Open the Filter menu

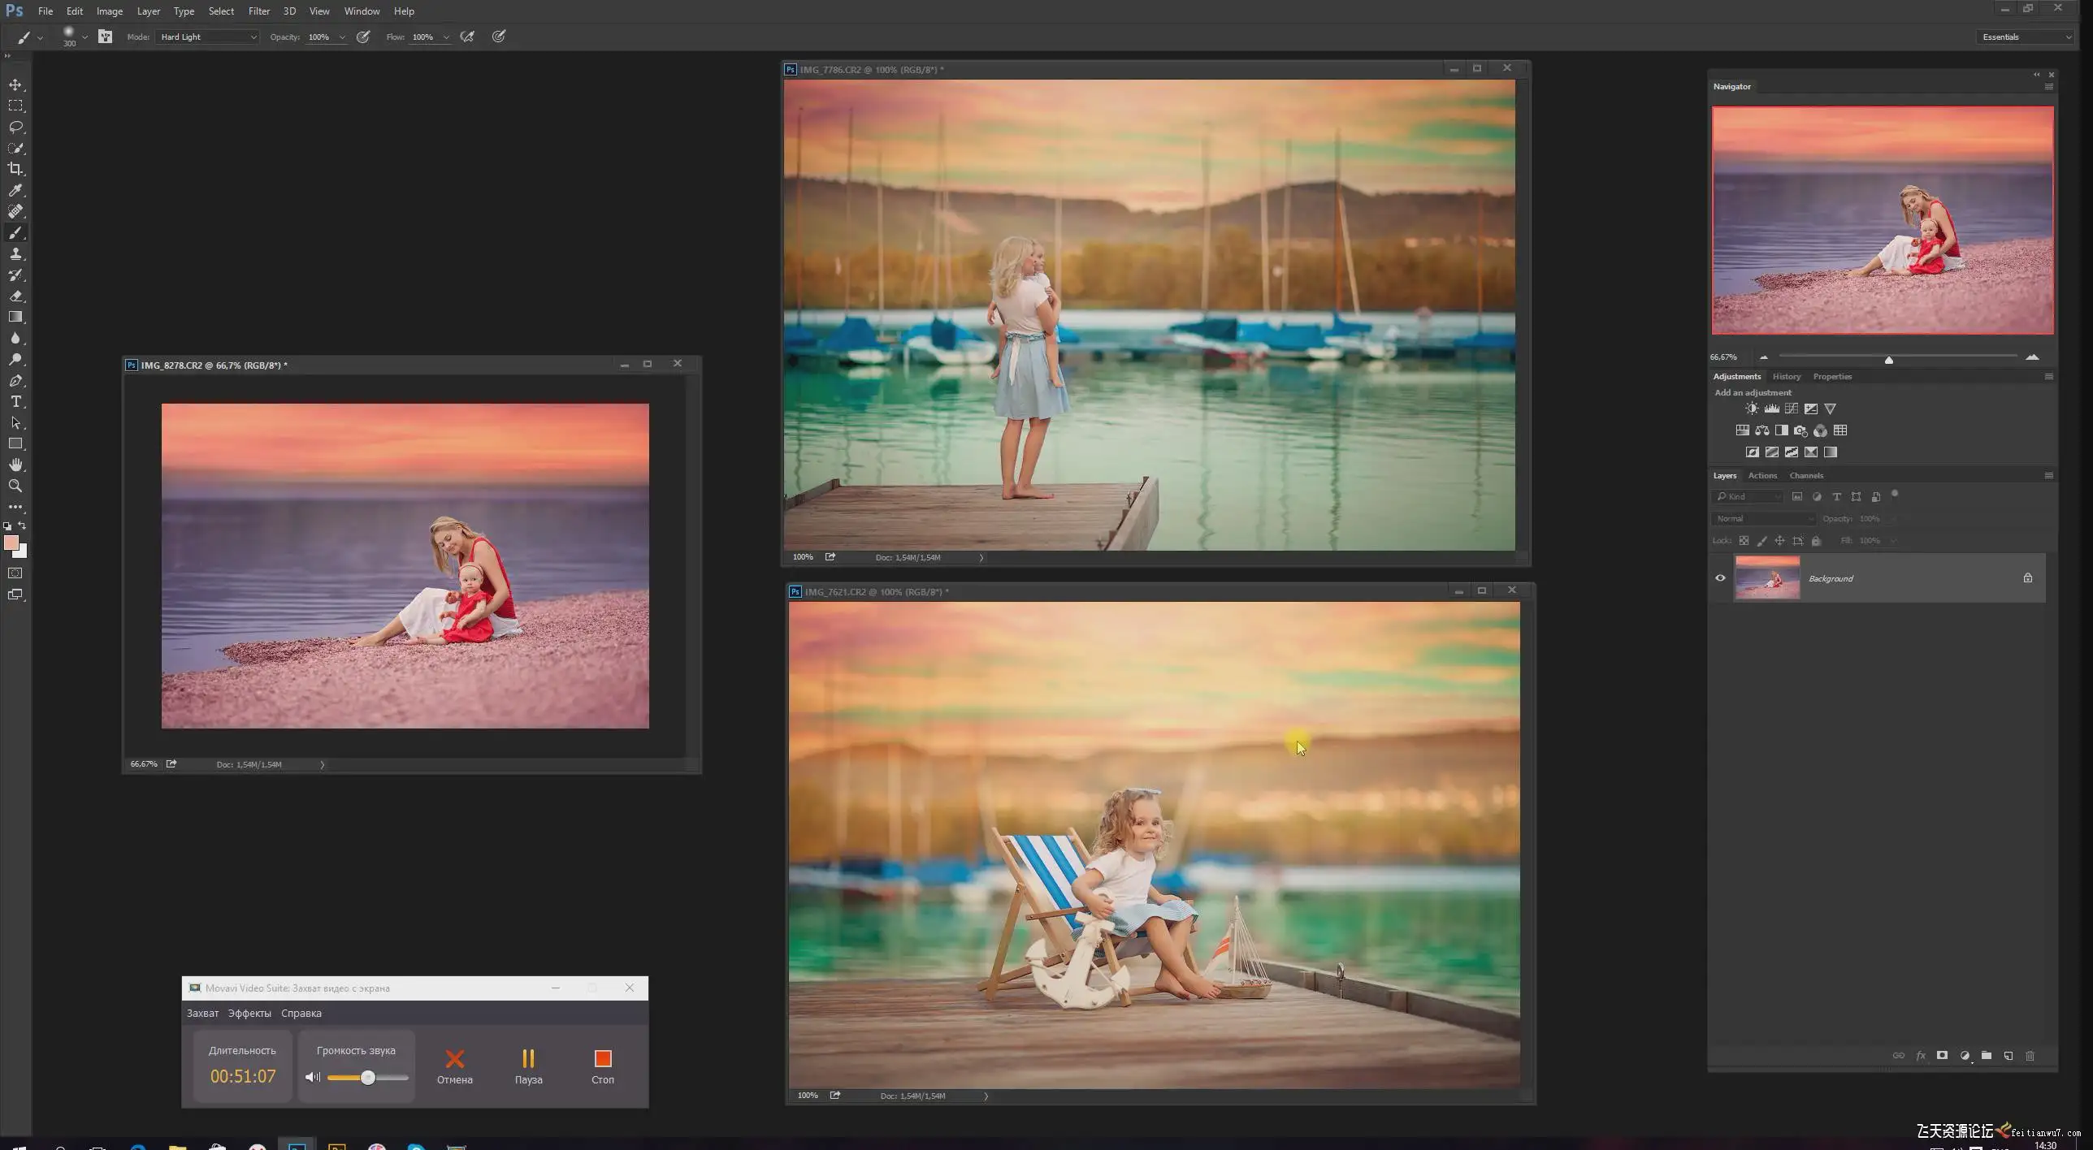pyautogui.click(x=258, y=11)
